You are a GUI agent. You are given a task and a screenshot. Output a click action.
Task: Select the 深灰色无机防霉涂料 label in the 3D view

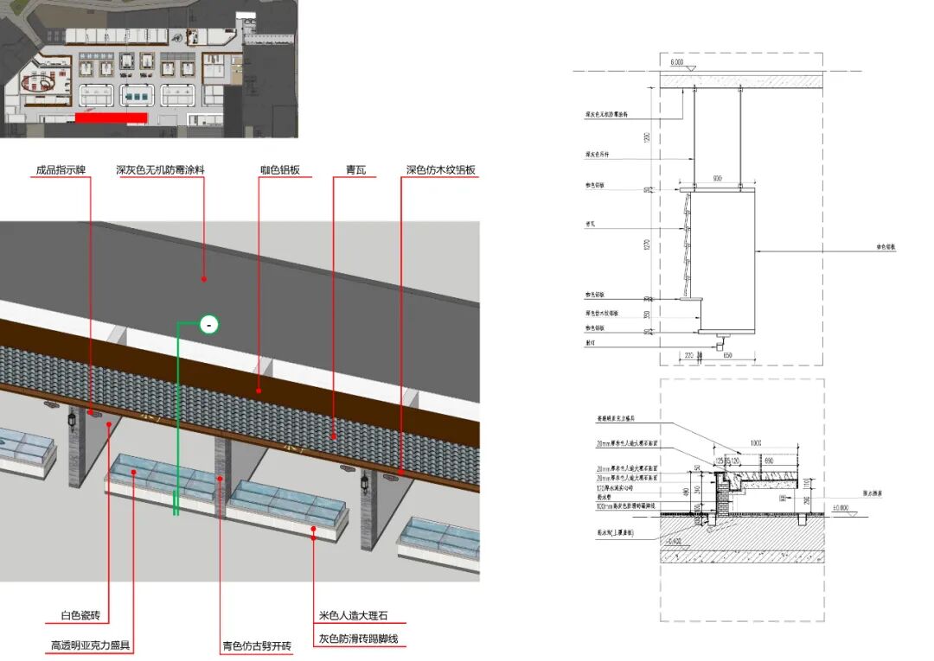click(x=167, y=170)
